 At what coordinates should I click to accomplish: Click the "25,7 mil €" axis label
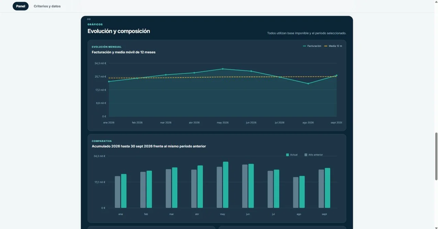101,77
